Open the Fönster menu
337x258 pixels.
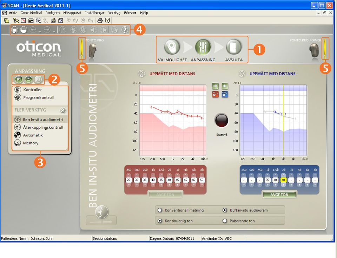pos(130,13)
